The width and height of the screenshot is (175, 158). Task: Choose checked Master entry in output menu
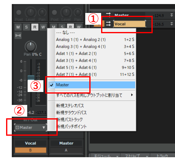point(92,85)
